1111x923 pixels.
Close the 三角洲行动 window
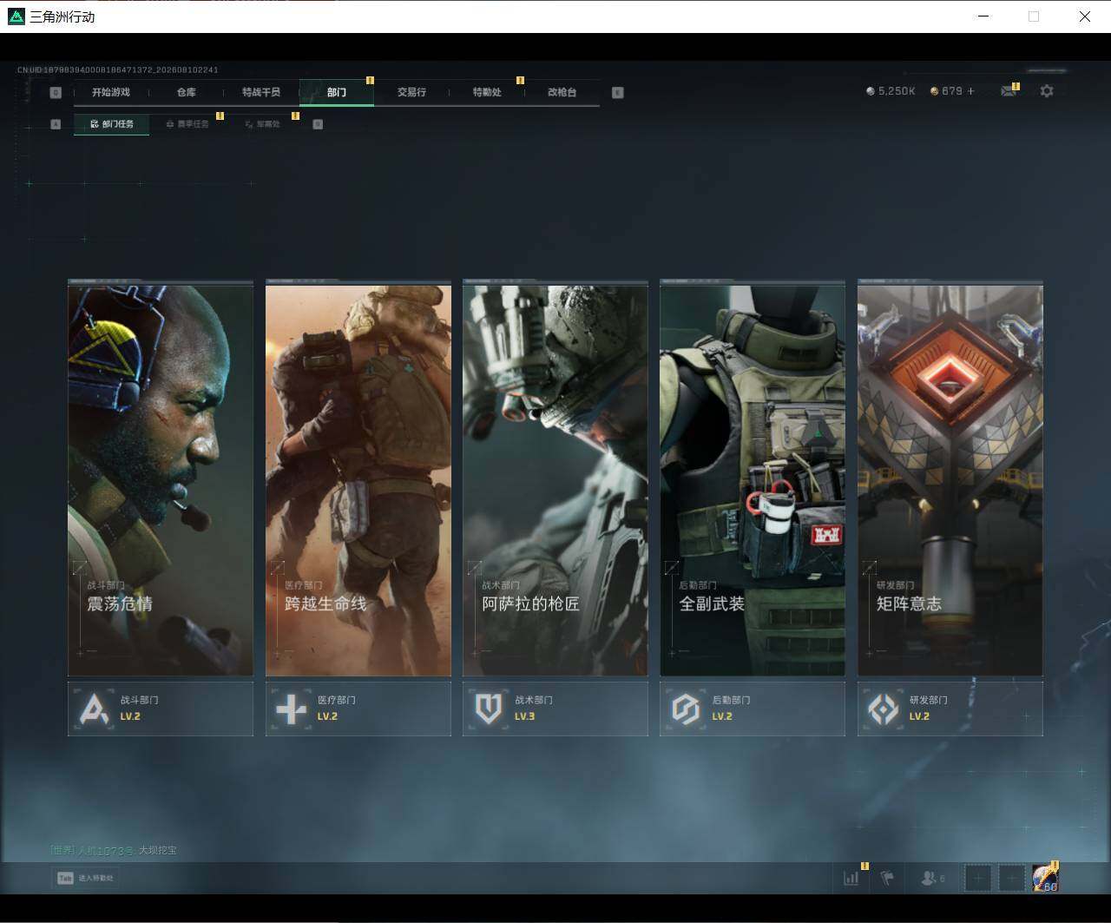[x=1084, y=16]
